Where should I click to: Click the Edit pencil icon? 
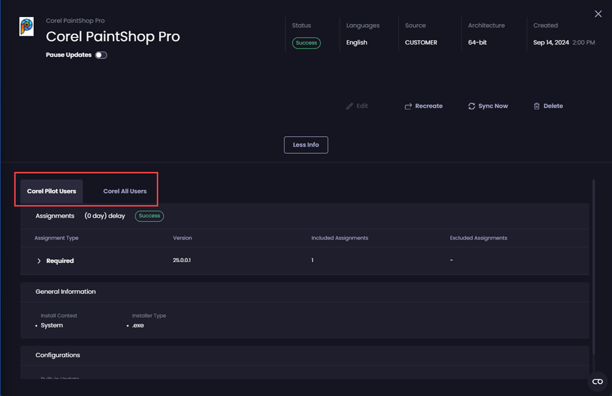[x=350, y=105]
